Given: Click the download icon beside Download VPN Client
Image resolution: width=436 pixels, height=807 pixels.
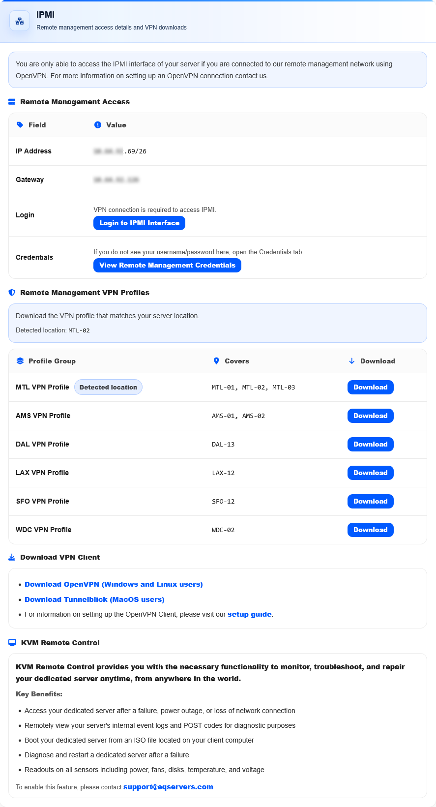Looking at the screenshot, I should point(12,557).
